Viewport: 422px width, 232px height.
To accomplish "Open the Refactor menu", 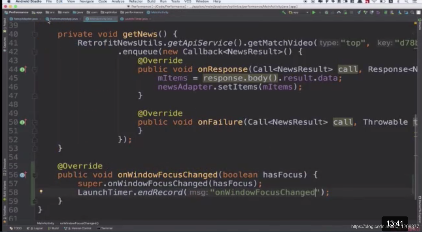I will 136,1.
